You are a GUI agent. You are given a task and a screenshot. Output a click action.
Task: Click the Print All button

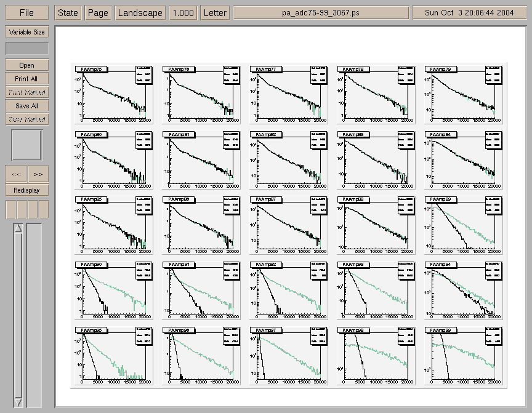27,79
